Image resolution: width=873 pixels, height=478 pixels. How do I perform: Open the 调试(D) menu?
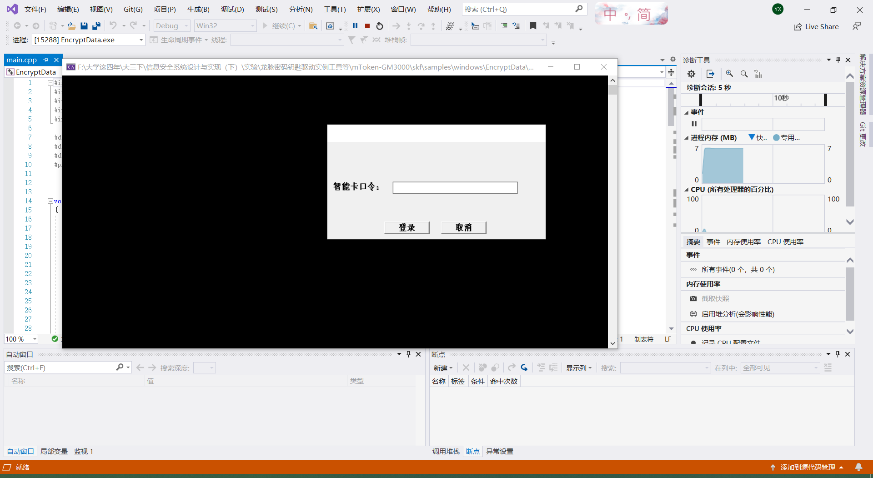coord(232,9)
